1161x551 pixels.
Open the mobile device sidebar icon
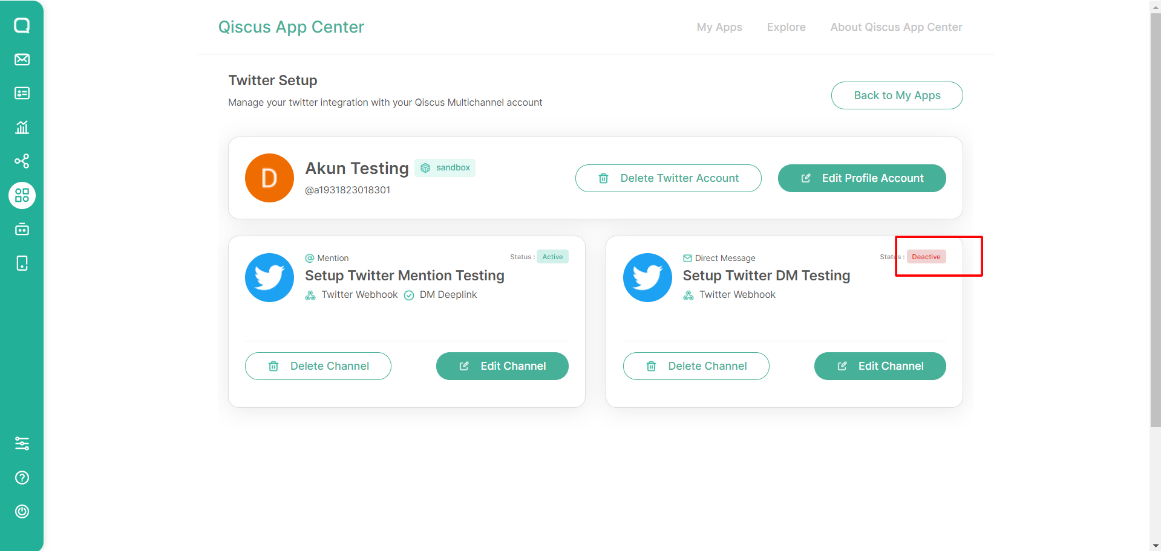coord(22,263)
